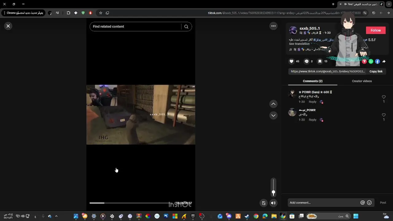Switch to Creator videos tab
The height and width of the screenshot is (221, 393).
click(x=362, y=81)
